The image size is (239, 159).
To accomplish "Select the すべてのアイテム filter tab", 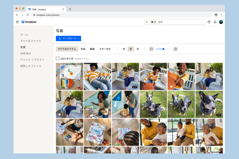I will pyautogui.click(x=67, y=49).
